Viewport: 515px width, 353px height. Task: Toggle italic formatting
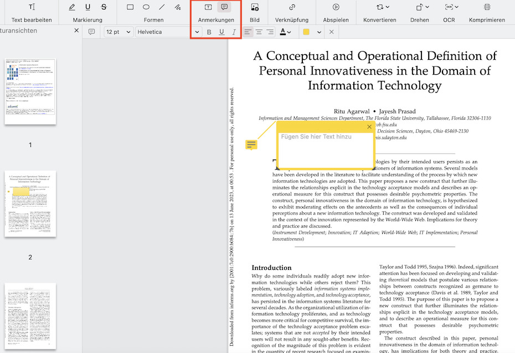click(x=233, y=32)
